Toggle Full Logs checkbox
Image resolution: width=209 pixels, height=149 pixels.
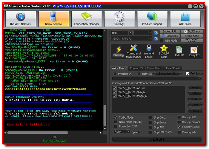pos(188,74)
